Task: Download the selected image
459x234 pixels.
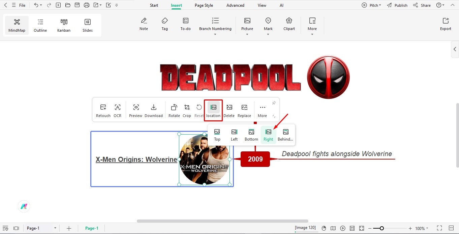Action: [x=154, y=111]
